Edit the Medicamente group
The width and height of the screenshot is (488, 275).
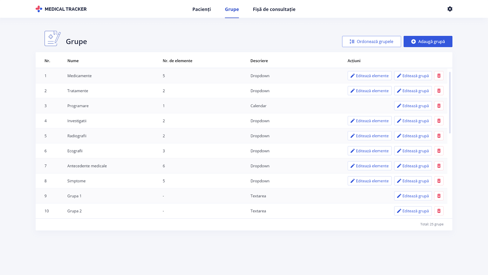(x=413, y=76)
